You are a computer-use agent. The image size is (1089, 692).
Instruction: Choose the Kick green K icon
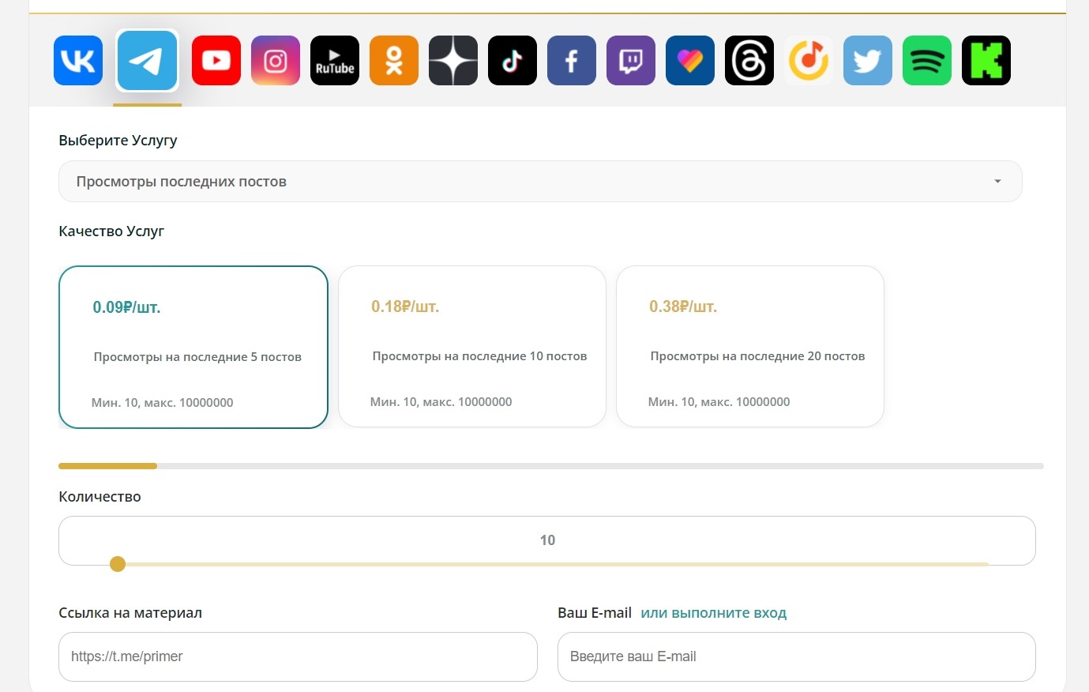tap(986, 61)
